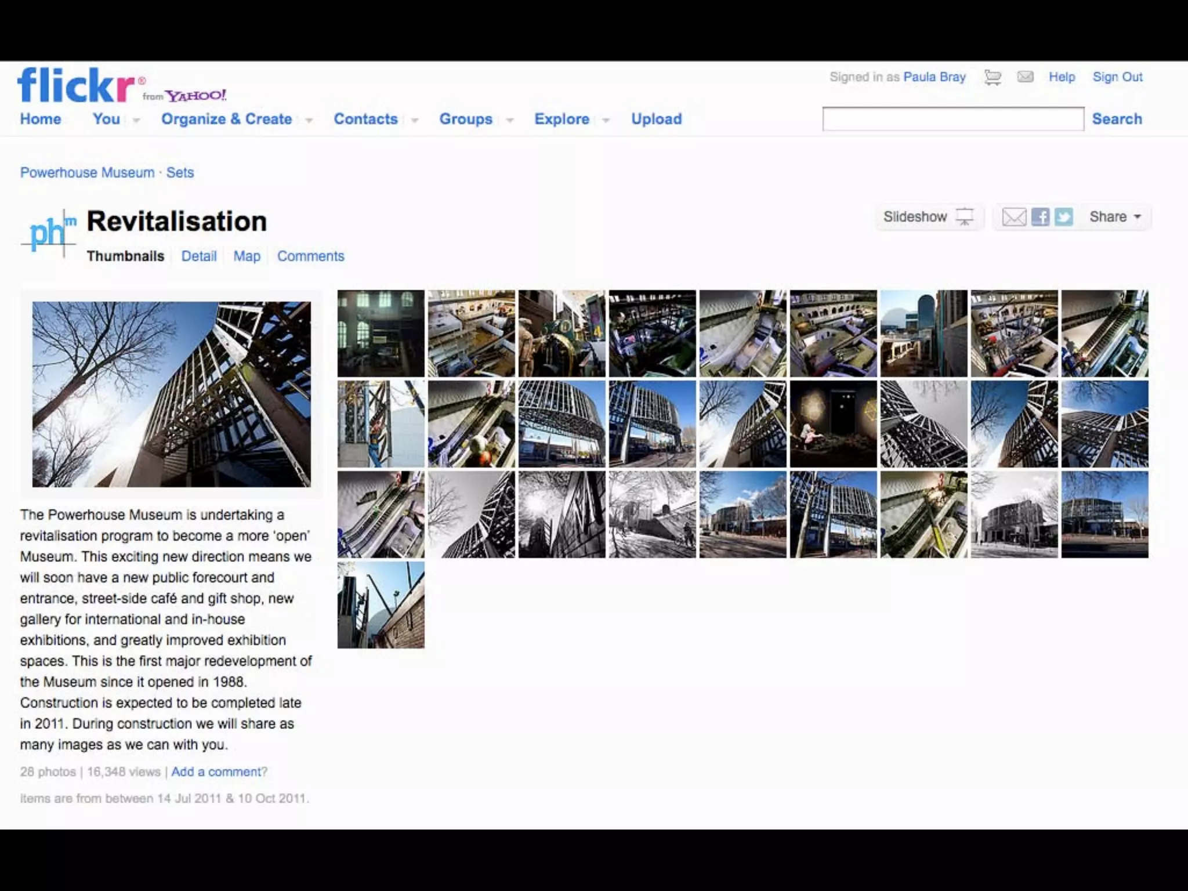Image resolution: width=1188 pixels, height=891 pixels.
Task: Share set via email envelope icon
Action: 1014,218
